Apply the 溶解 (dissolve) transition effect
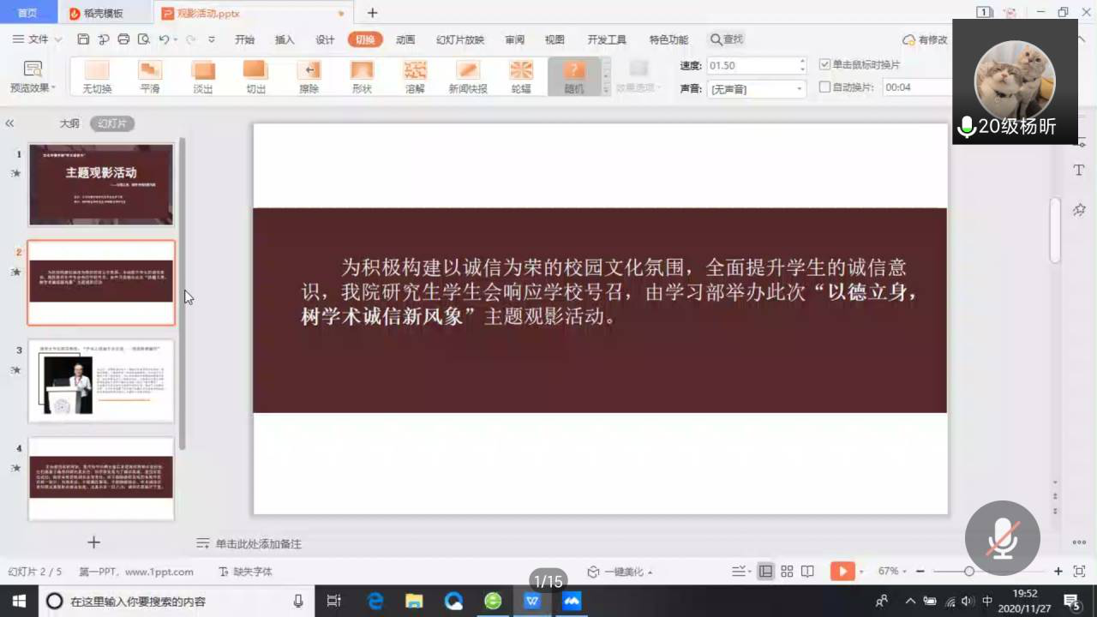Image resolution: width=1097 pixels, height=617 pixels. 415,76
